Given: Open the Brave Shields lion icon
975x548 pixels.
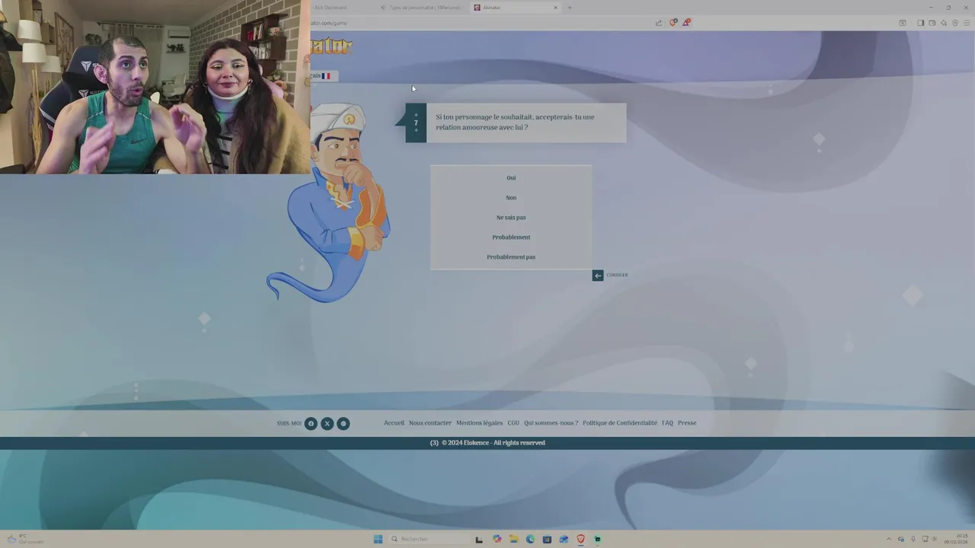Looking at the screenshot, I should coord(673,23).
